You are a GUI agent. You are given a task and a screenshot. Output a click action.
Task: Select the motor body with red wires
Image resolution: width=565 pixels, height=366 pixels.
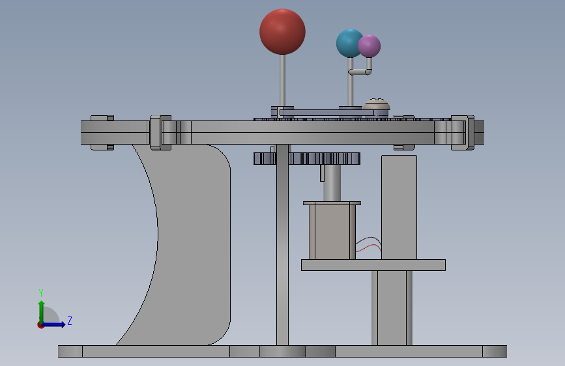(332, 231)
